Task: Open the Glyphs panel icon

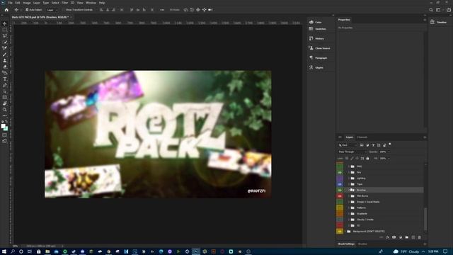Action: [311, 67]
